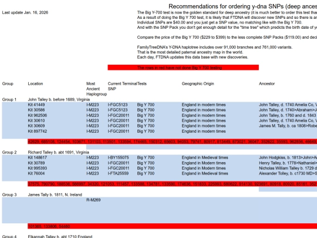
Task: Click cell 'Kit 30586'
Action: pos(36,110)
